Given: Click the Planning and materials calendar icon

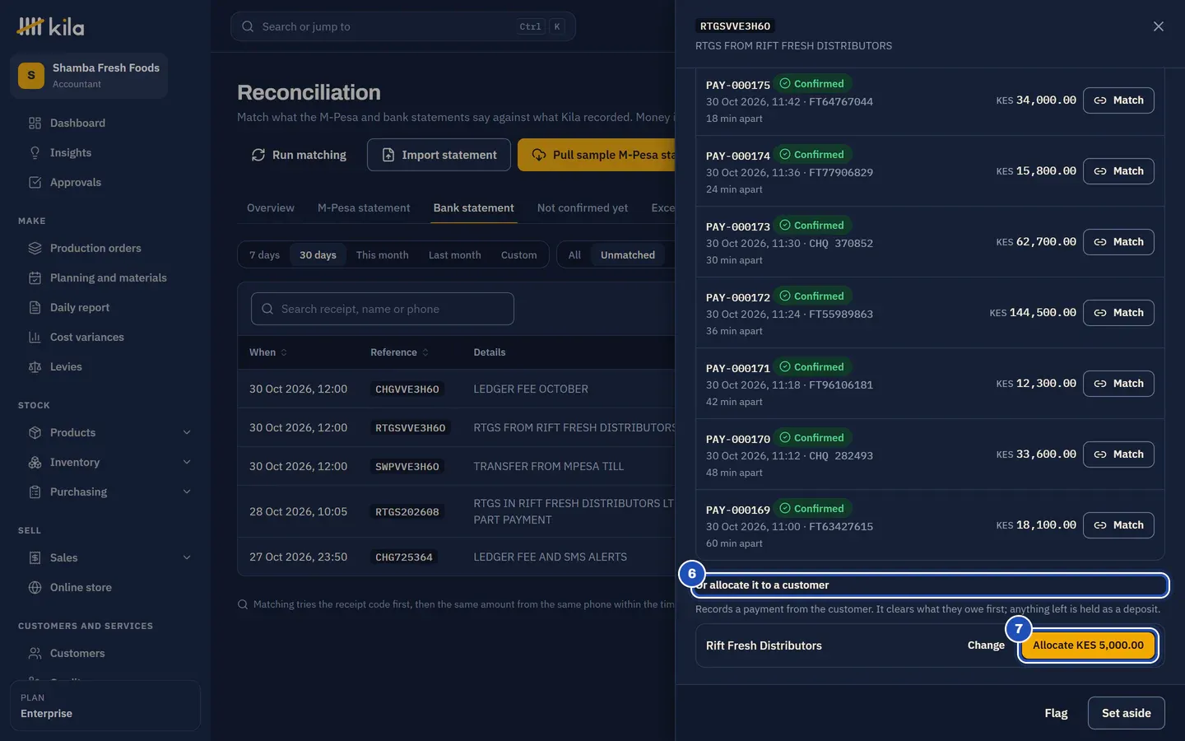Looking at the screenshot, I should coord(35,278).
